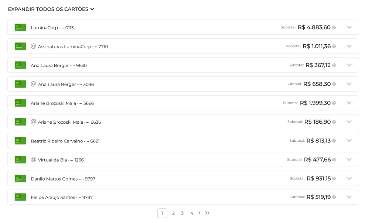The height and width of the screenshot is (223, 365).
Task: Go to page 2 of the card list
Action: [173, 213]
